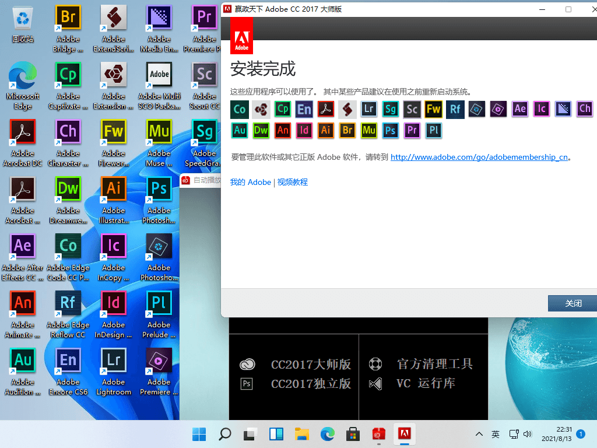Click the Ai icon in installed apps list

(x=326, y=130)
